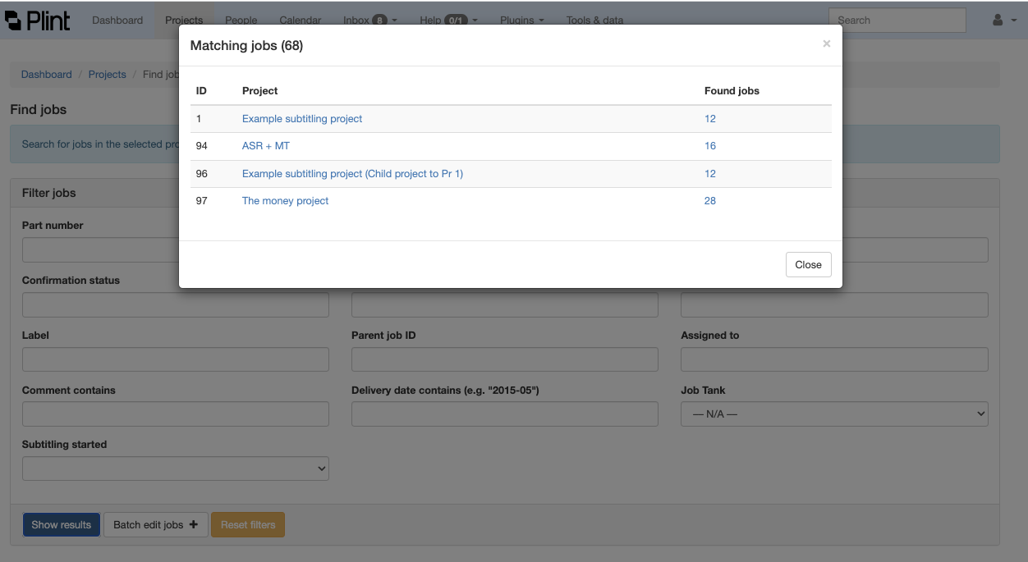Go to Dashboard in the top navigation
The width and height of the screenshot is (1028, 562).
point(117,20)
